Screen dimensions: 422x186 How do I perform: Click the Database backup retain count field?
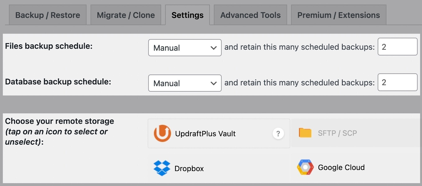[x=397, y=82]
